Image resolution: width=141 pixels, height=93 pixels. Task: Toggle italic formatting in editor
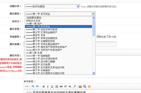pyautogui.click(x=48, y=86)
